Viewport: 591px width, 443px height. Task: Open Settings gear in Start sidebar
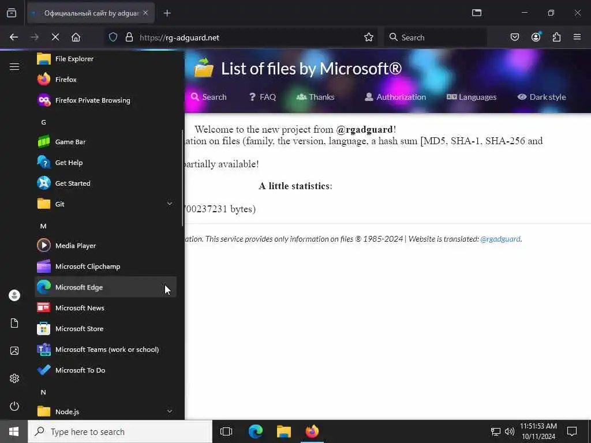[x=14, y=378]
